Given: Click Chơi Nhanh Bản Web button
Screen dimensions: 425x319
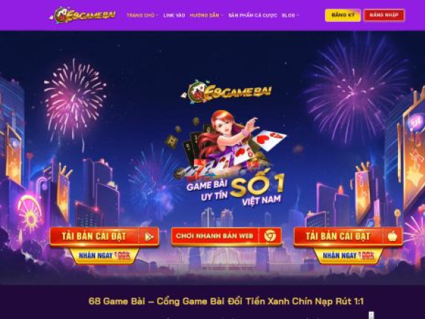Looking at the screenshot, I should point(227,236).
